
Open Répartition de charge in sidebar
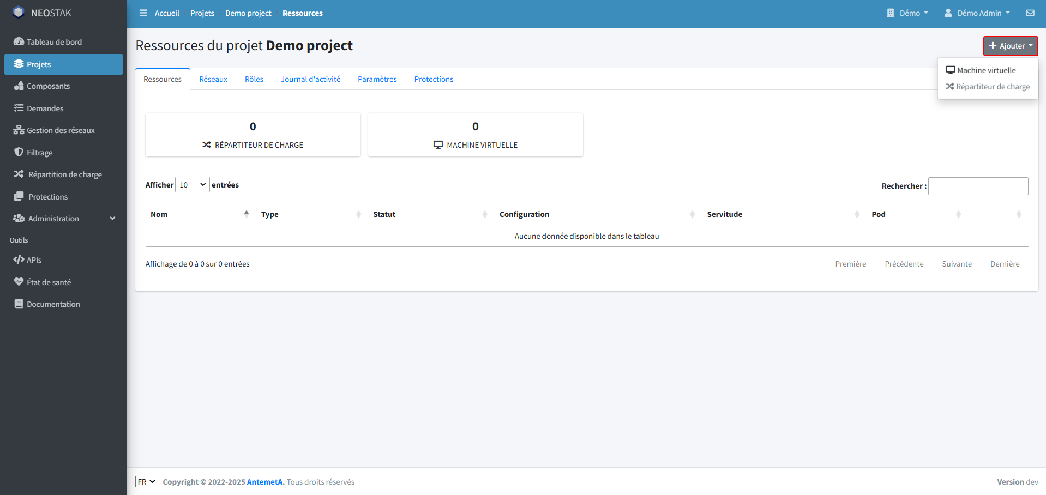pos(18,174)
